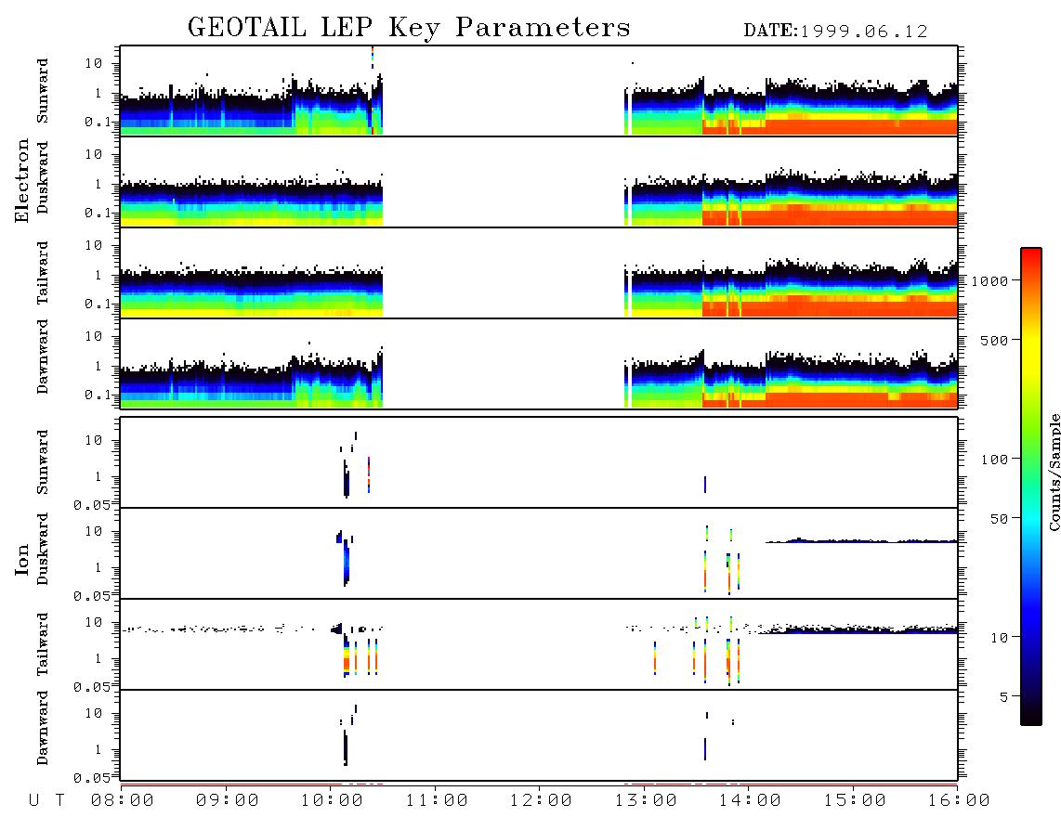Click the 0.1 tick of Electron Dawnward panel
The width and height of the screenshot is (1061, 817).
98,395
